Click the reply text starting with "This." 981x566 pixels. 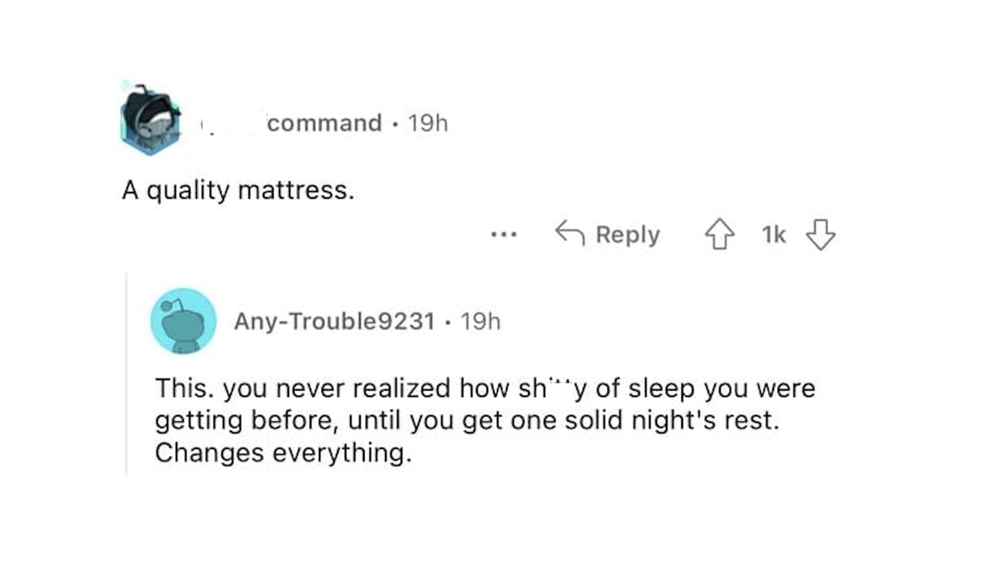(x=484, y=388)
